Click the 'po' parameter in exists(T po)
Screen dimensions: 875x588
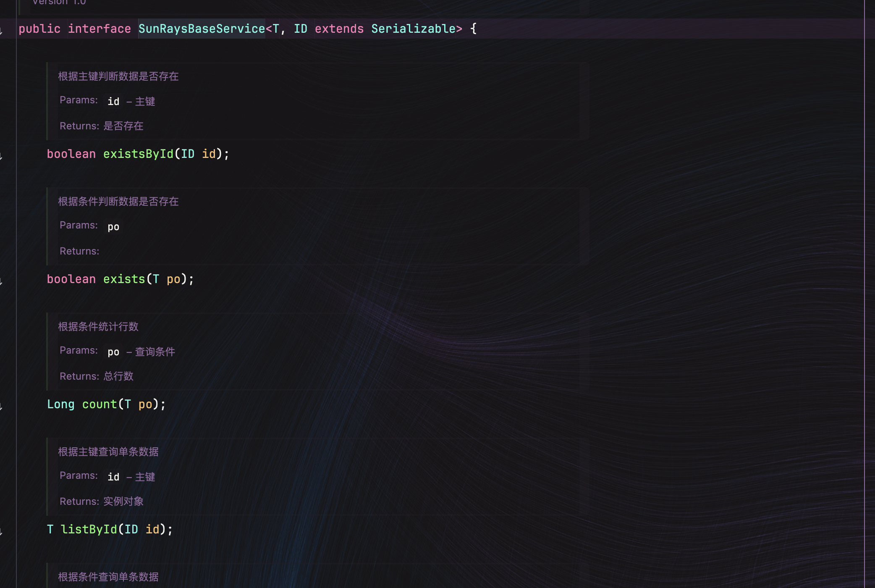click(173, 279)
